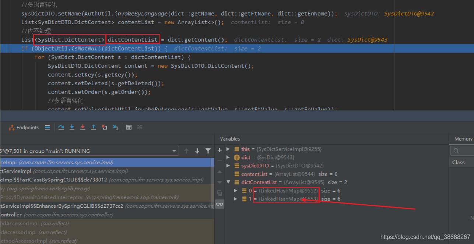
Task: Open the Memory tab
Action: click(x=463, y=139)
